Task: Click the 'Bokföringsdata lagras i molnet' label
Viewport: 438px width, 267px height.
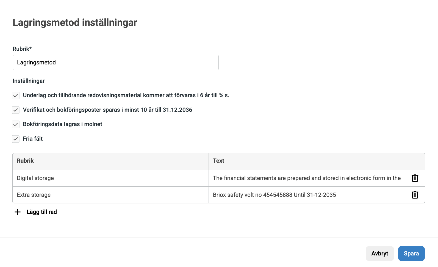Action: (x=62, y=124)
